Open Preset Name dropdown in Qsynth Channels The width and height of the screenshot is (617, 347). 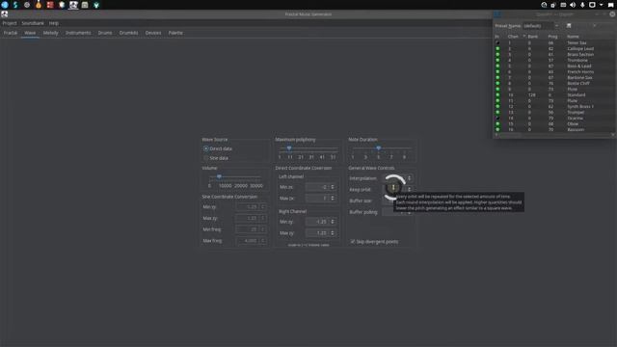click(x=541, y=26)
